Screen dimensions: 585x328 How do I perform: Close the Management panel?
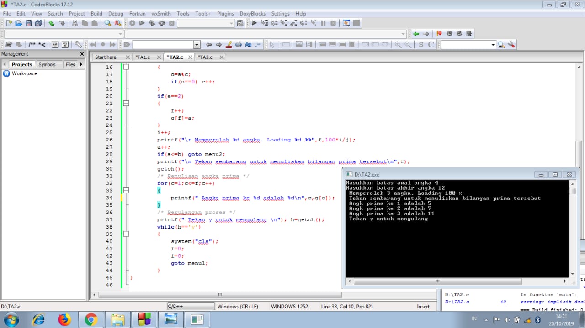click(82, 54)
